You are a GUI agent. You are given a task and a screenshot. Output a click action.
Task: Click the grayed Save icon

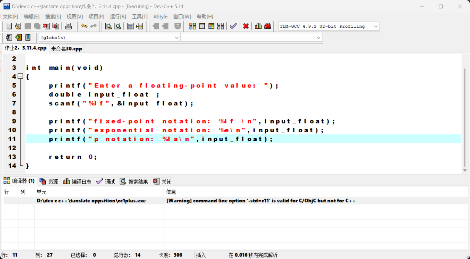point(28,26)
